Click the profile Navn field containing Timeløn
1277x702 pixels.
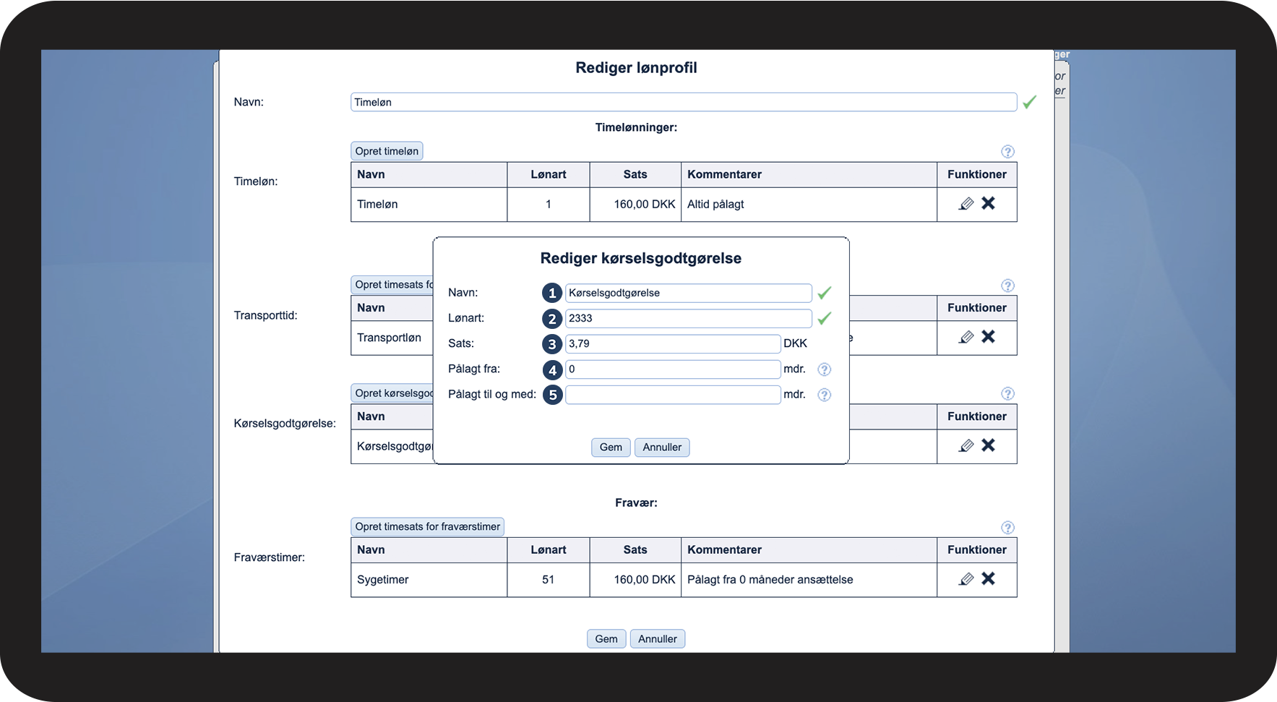pyautogui.click(x=683, y=103)
